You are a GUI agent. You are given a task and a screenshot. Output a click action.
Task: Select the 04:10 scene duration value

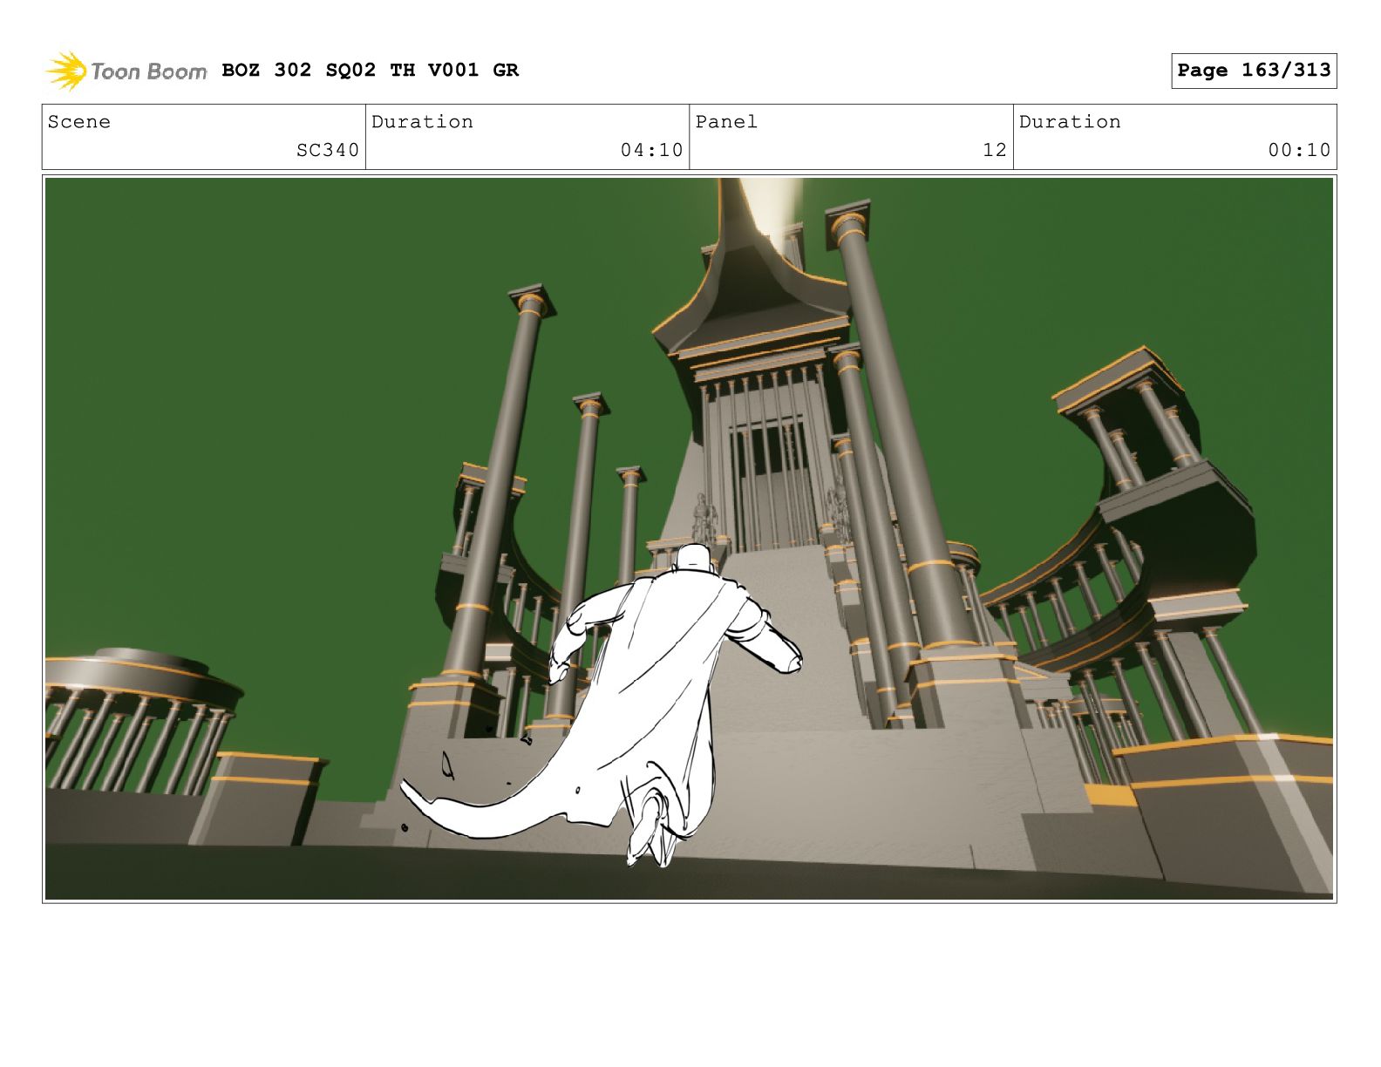point(651,150)
